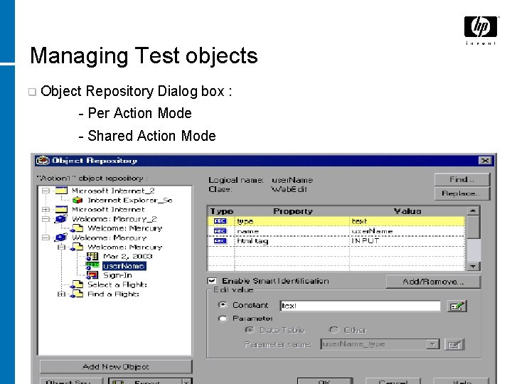Click the Sign-In image icon
This screenshot has width=512, height=384.
click(x=92, y=275)
